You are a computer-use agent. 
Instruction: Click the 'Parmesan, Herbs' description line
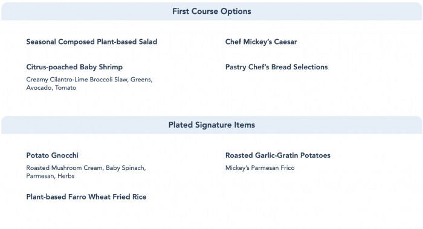click(x=50, y=176)
